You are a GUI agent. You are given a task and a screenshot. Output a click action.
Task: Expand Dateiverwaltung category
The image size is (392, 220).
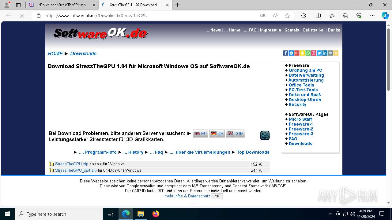[306, 75]
